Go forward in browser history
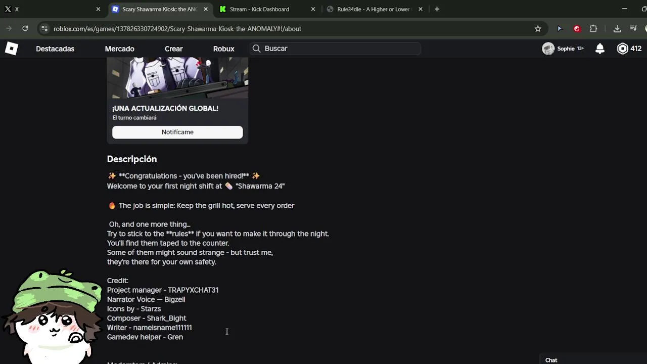Image resolution: width=647 pixels, height=364 pixels. click(x=9, y=29)
